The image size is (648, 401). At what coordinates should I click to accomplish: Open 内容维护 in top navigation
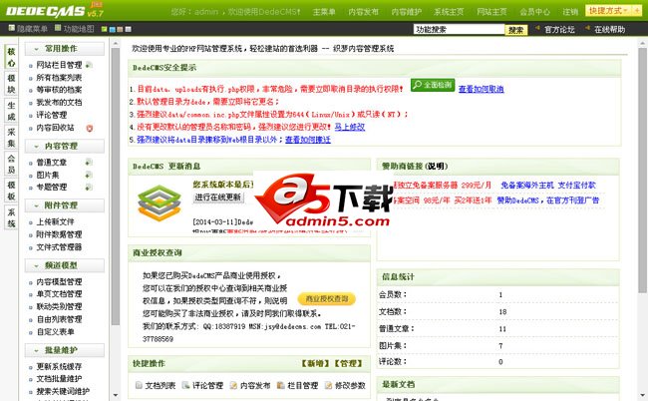[407, 12]
